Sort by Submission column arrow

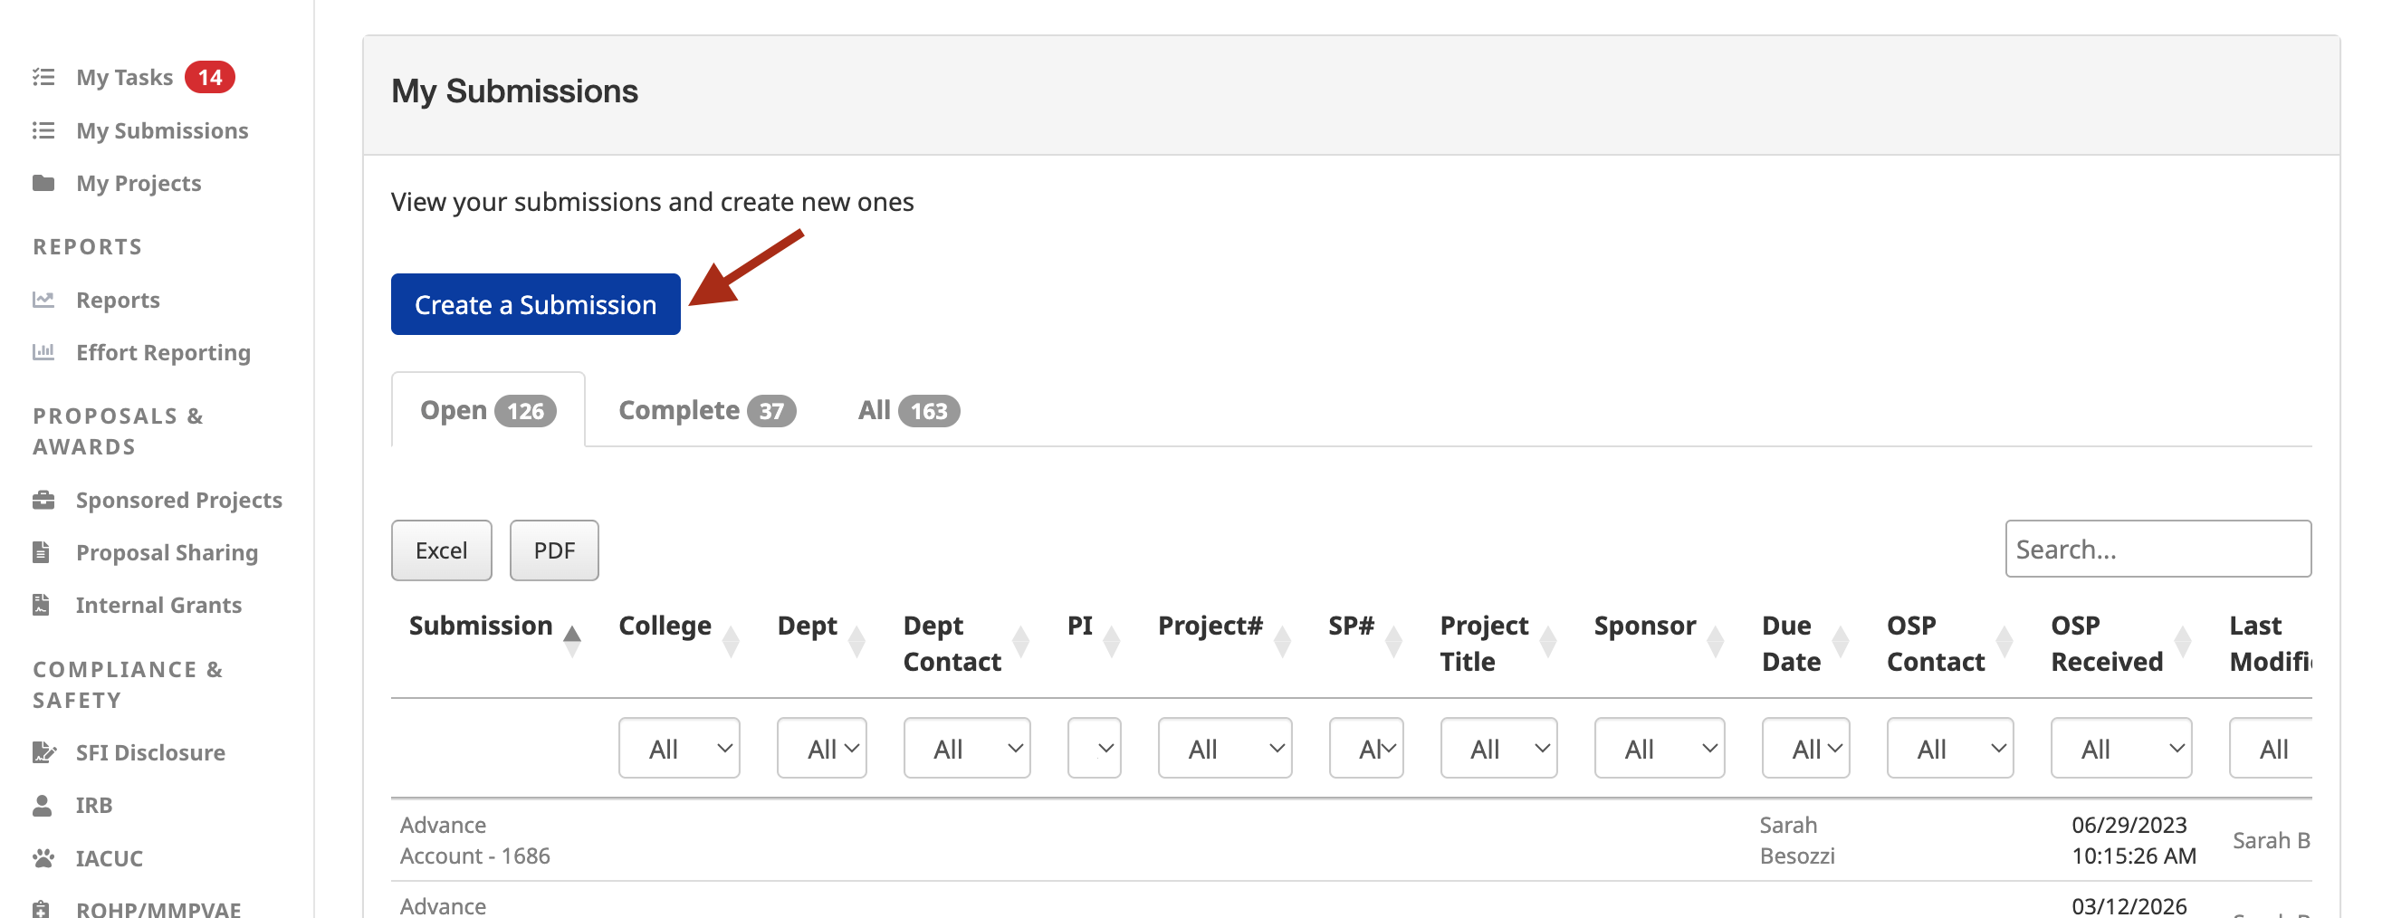coord(572,640)
